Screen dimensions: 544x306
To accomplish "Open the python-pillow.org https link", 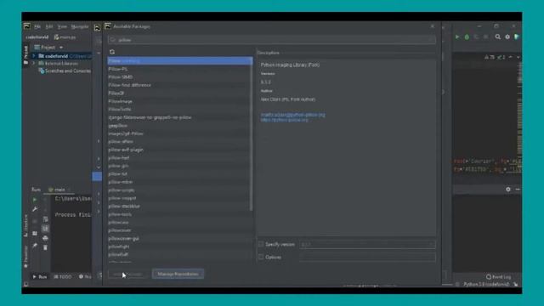I will pyautogui.click(x=285, y=120).
